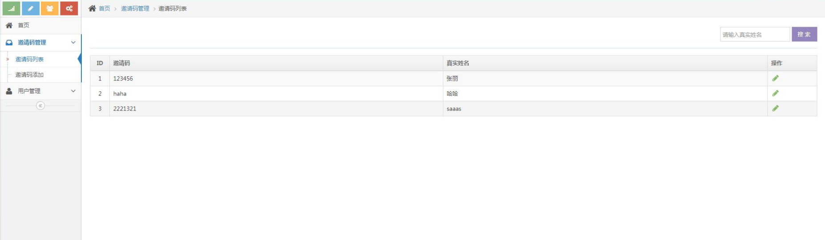Click the green signal bars shortcut button
The width and height of the screenshot is (825, 240).
(11, 8)
